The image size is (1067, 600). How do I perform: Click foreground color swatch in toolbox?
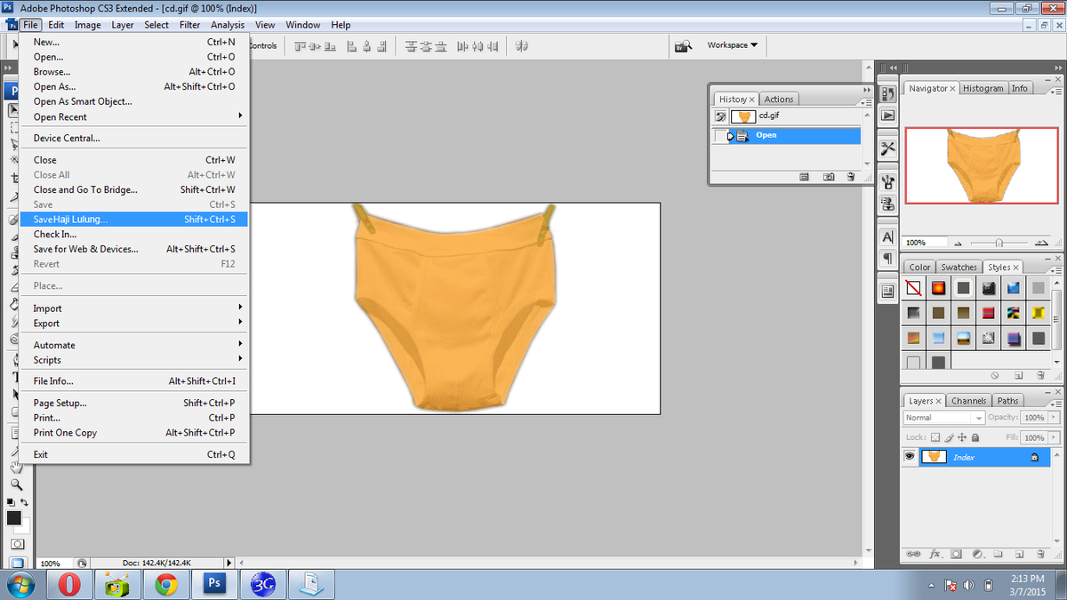(x=14, y=517)
